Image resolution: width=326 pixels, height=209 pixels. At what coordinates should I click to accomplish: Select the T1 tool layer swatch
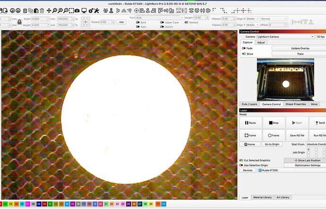coord(158,204)
